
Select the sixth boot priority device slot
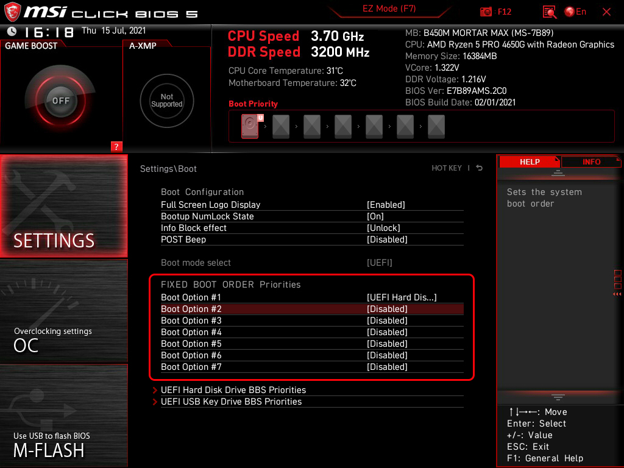(405, 127)
